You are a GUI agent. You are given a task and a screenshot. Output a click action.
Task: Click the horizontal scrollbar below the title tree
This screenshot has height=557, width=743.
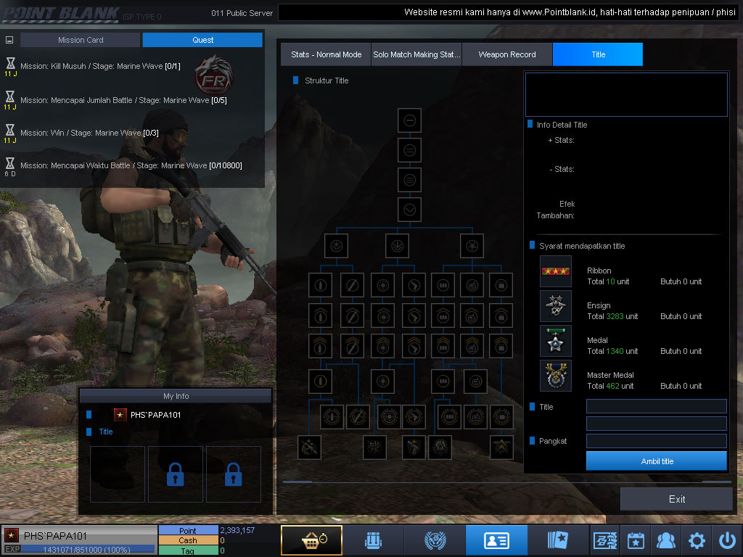507,482
